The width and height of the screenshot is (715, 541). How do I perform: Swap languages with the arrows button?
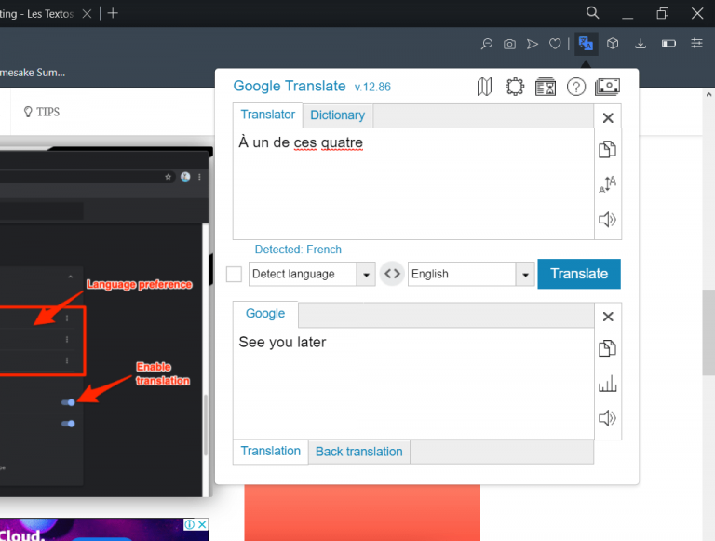click(x=392, y=274)
